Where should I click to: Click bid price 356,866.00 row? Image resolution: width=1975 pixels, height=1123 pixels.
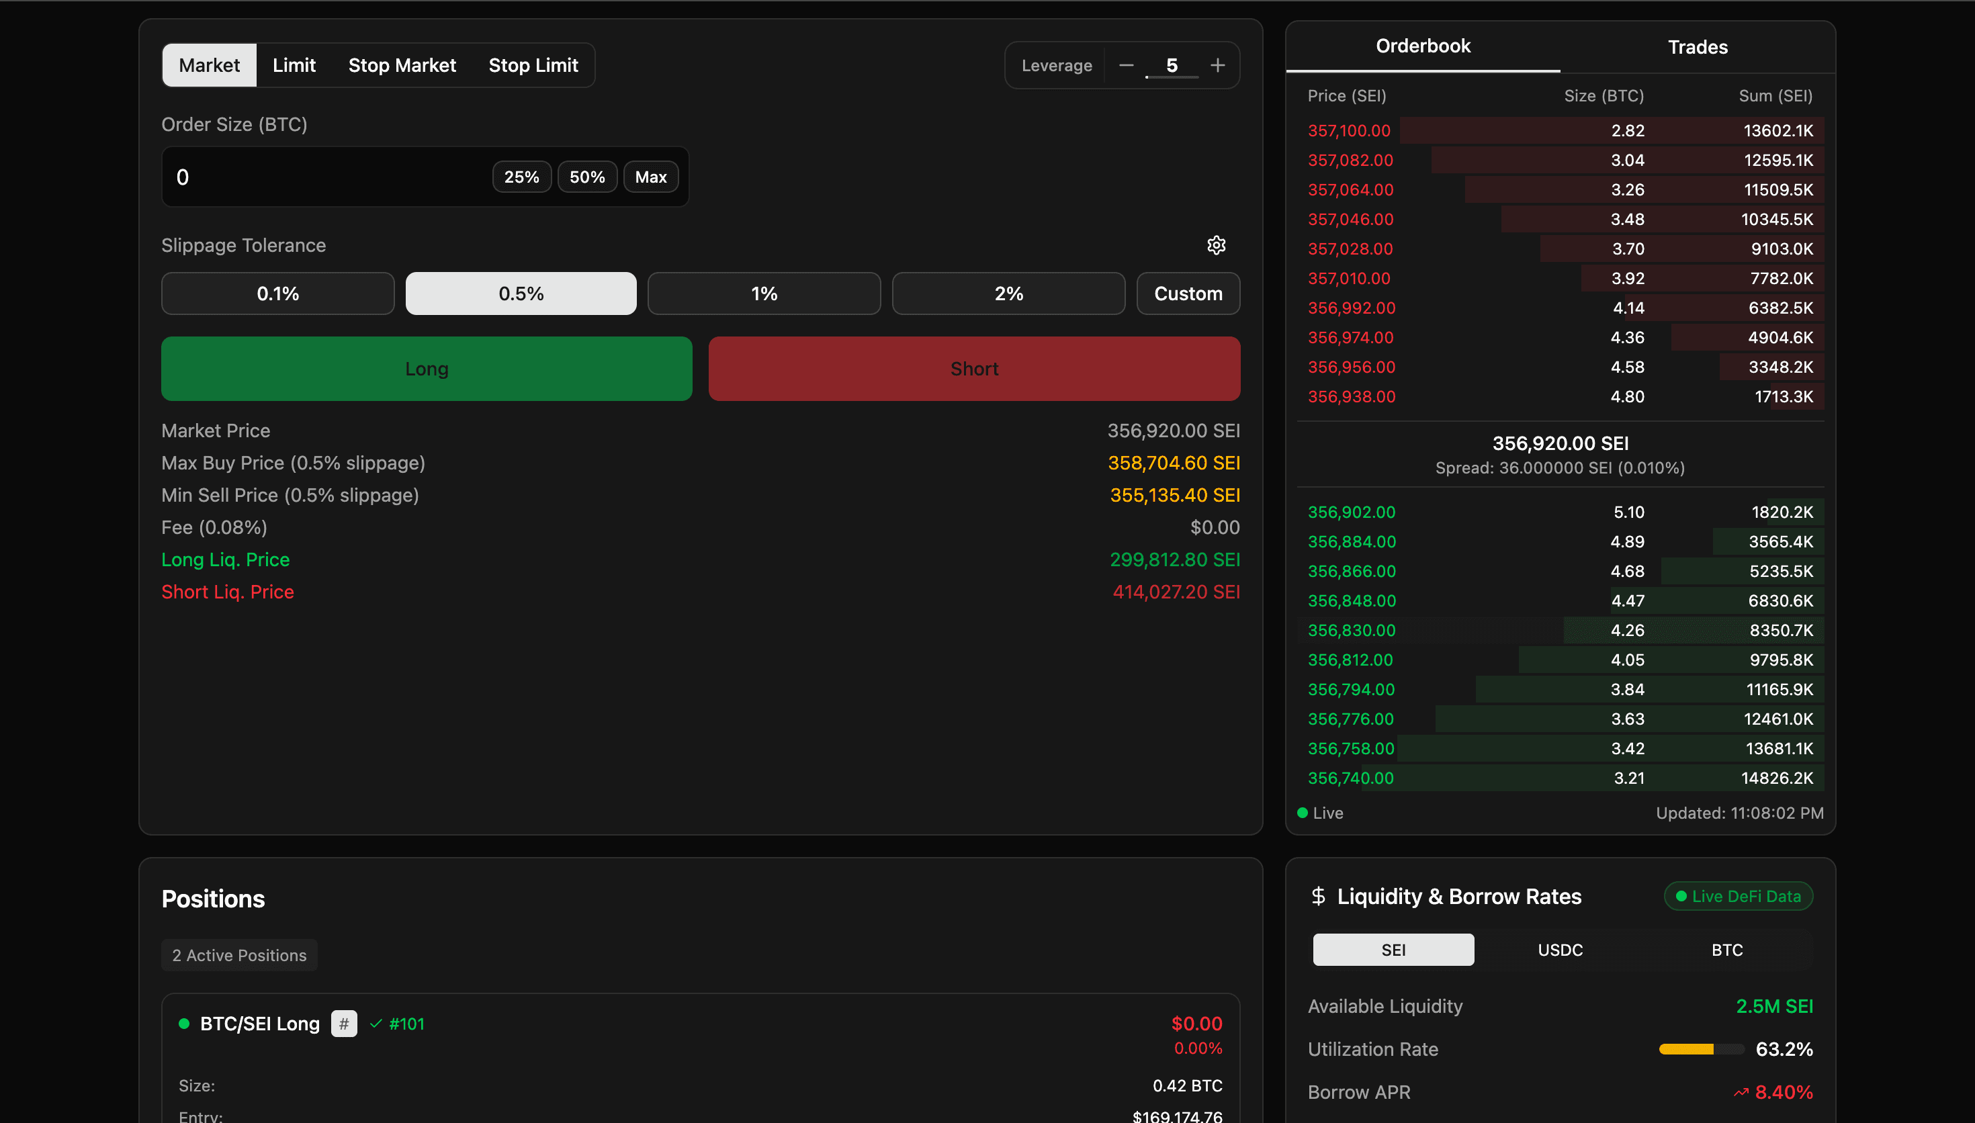1560,572
